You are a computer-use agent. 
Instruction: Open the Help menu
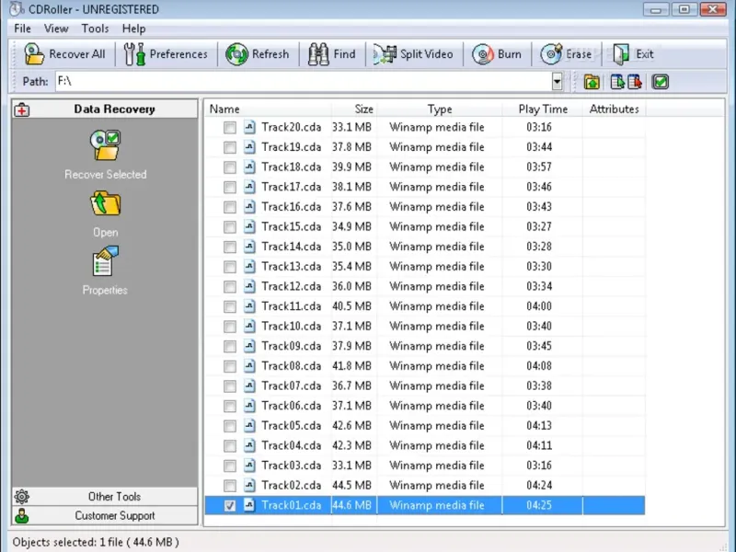coord(133,29)
